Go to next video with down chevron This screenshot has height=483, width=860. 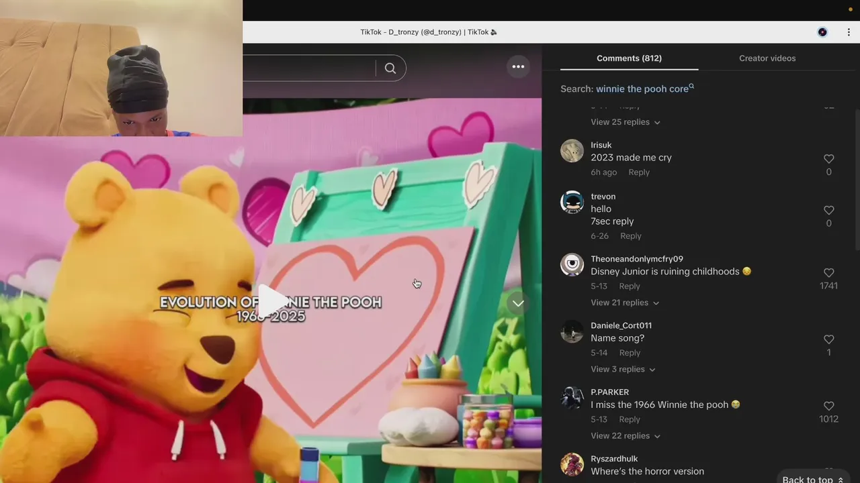click(518, 303)
